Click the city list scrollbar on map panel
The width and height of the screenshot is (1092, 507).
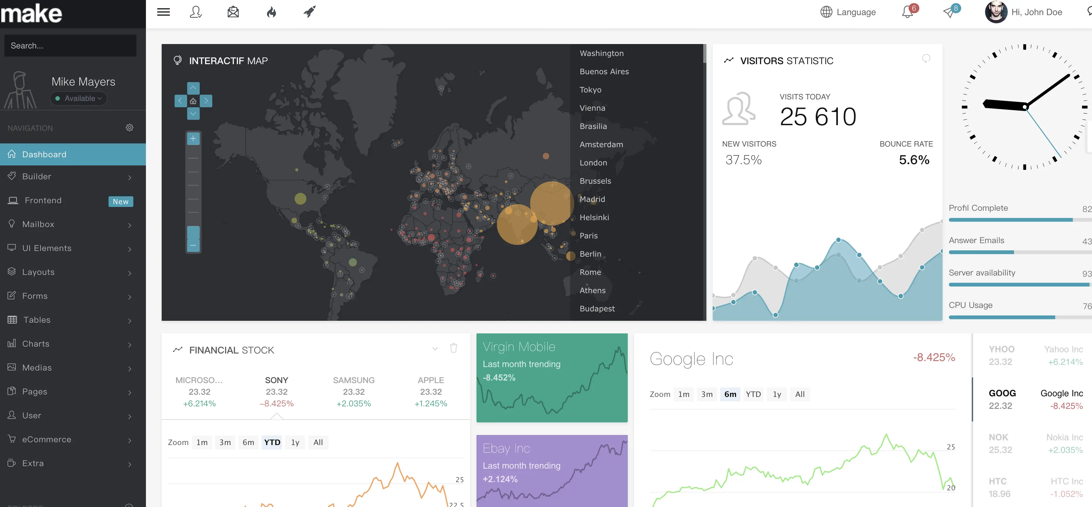coord(705,54)
